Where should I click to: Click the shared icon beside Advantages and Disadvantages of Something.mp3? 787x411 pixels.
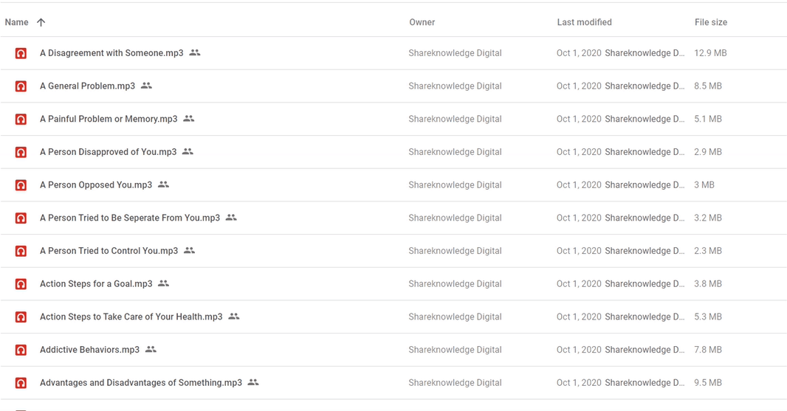[253, 382]
